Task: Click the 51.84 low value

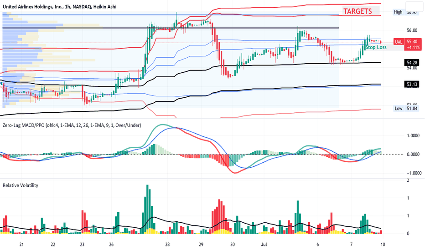Action: 412,108
